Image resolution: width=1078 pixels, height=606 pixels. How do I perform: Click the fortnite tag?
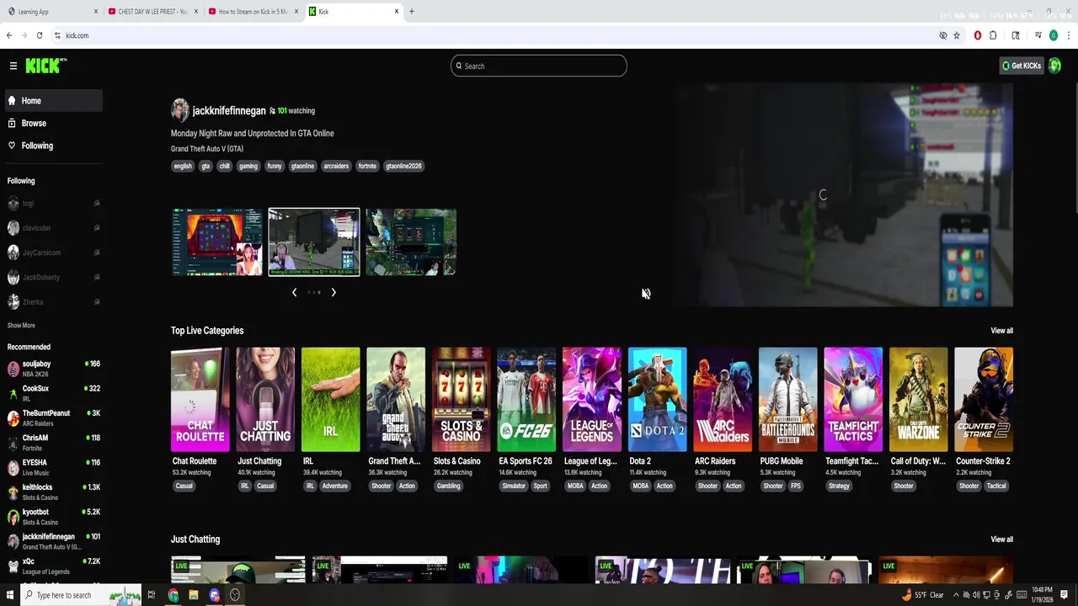tap(367, 166)
